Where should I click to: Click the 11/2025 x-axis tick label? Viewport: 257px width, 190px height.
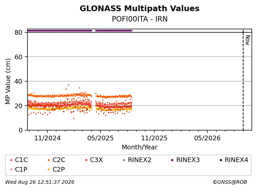pyautogui.click(x=154, y=138)
